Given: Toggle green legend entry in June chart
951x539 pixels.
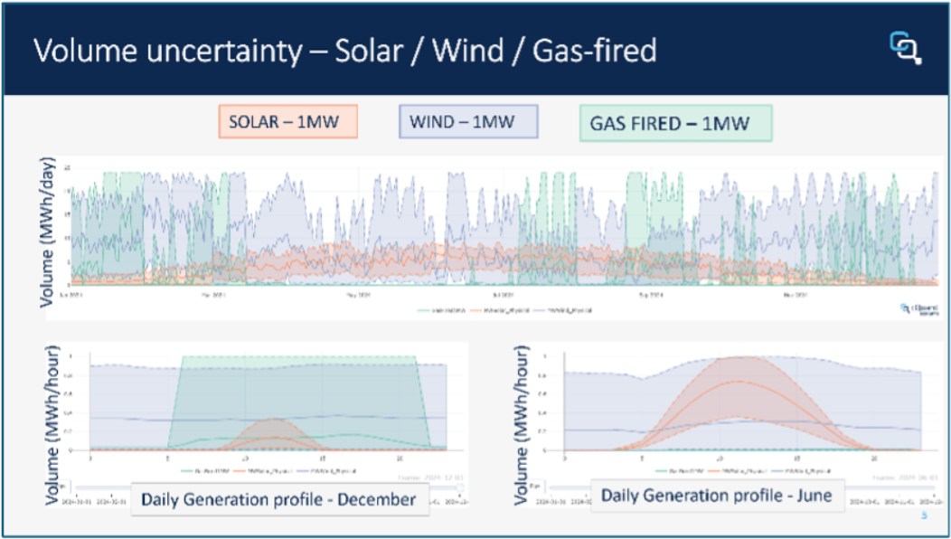Looking at the screenshot, I should tap(679, 471).
